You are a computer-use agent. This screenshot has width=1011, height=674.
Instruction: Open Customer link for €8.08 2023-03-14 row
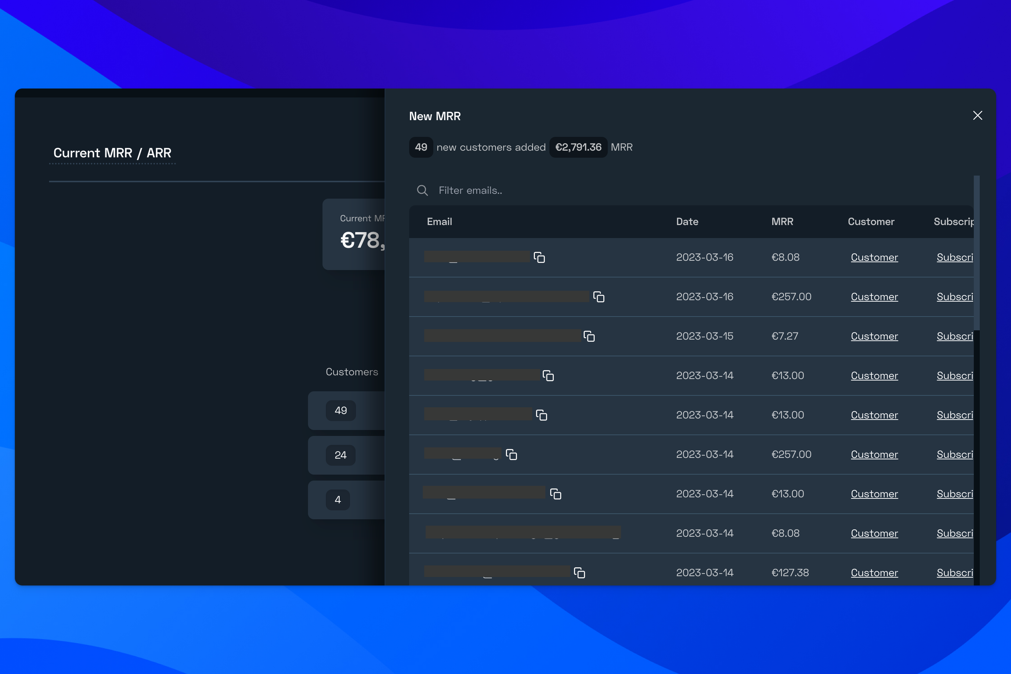874,533
